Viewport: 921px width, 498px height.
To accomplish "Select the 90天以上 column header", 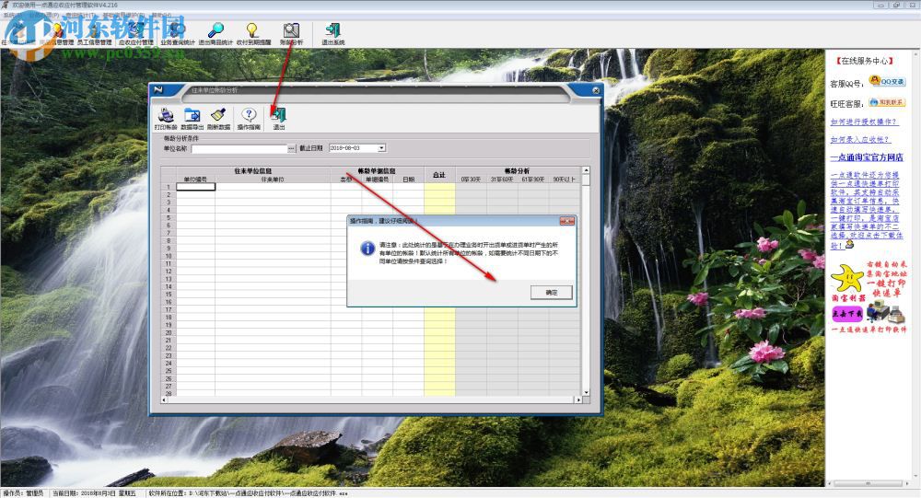I will point(565,180).
